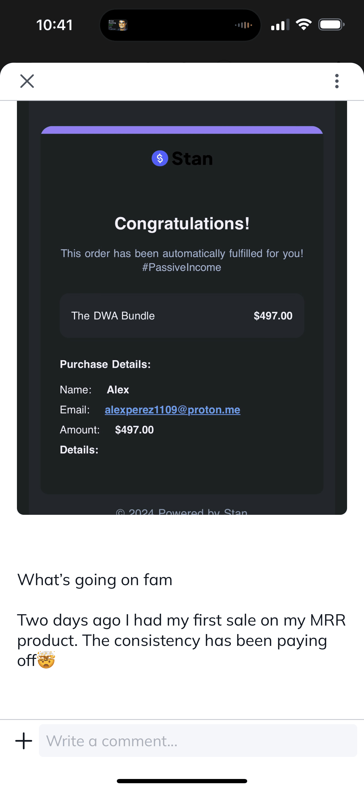Tap the home indicator bar

coord(182,781)
